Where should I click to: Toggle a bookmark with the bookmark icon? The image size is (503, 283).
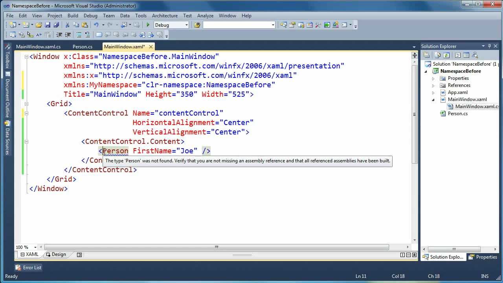[x=99, y=35]
